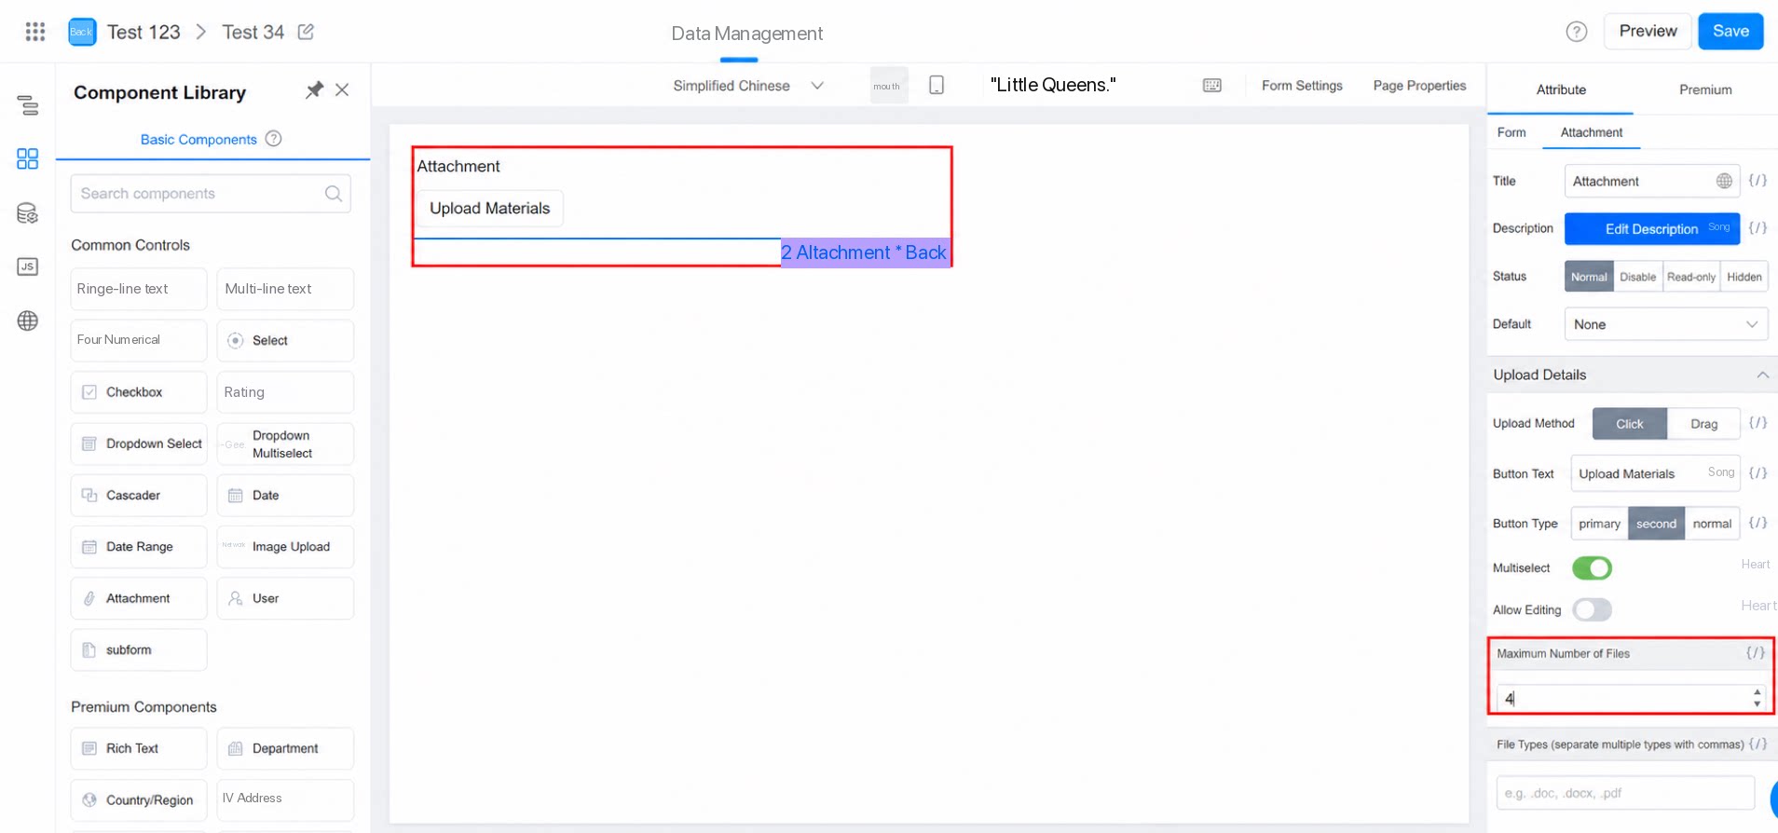Open the JS actions panel icon
1778x833 pixels.
[x=28, y=267]
